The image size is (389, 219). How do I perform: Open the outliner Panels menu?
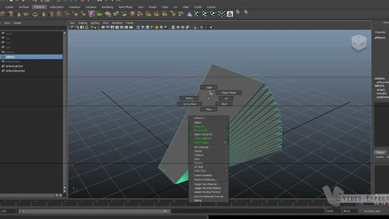(x=17, y=23)
